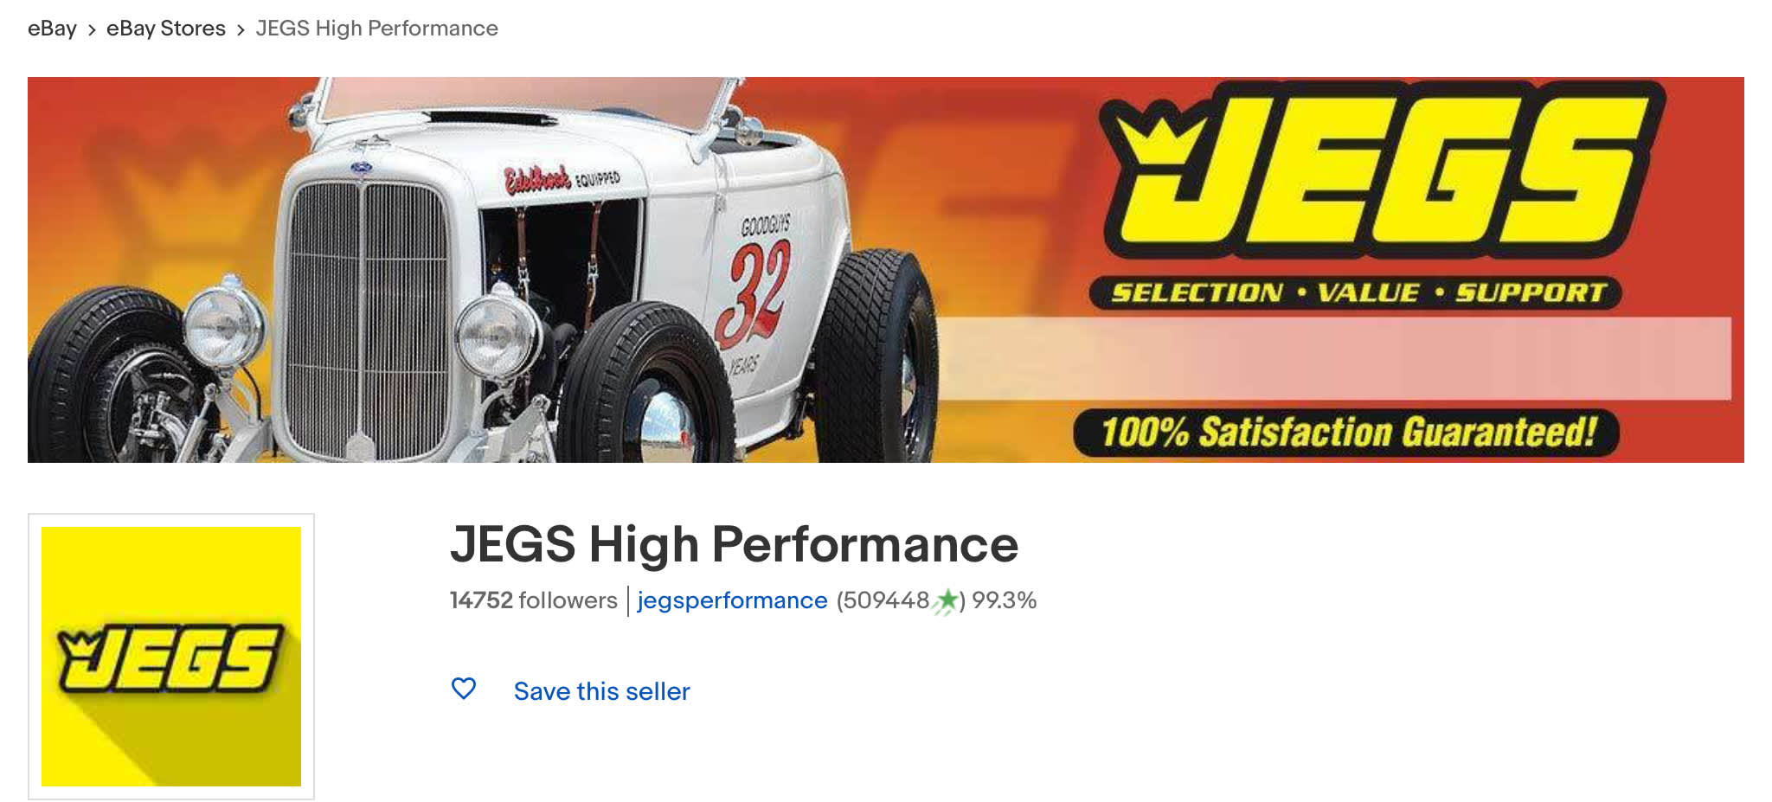Viewport: 1772px width, 802px height.
Task: Click 100% Satisfaction Guaranteed badge
Action: tap(1346, 432)
